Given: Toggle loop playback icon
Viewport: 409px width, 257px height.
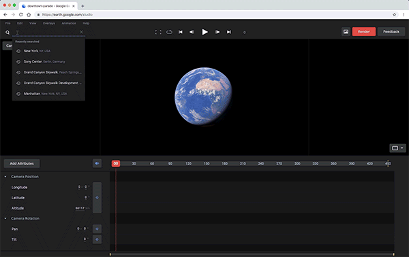Looking at the screenshot, I should 169,32.
